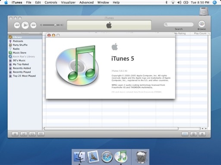This screenshot has width=221, height=165.
Task: Click the iTunes volume slider knob
Action: (55, 25)
